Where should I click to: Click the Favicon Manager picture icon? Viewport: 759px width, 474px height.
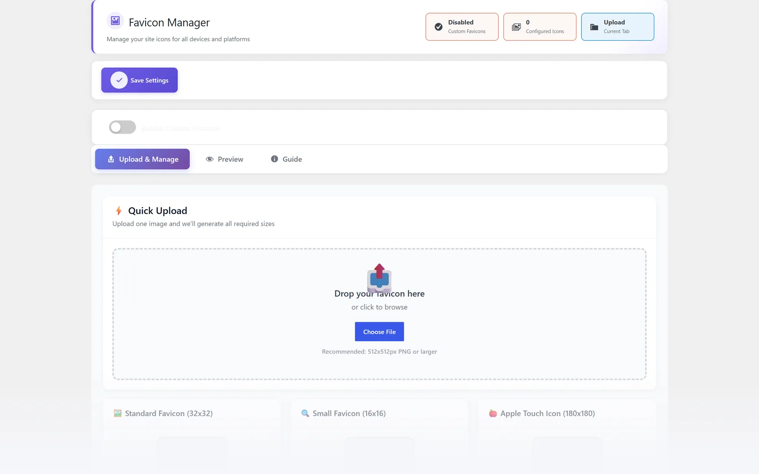(115, 21)
